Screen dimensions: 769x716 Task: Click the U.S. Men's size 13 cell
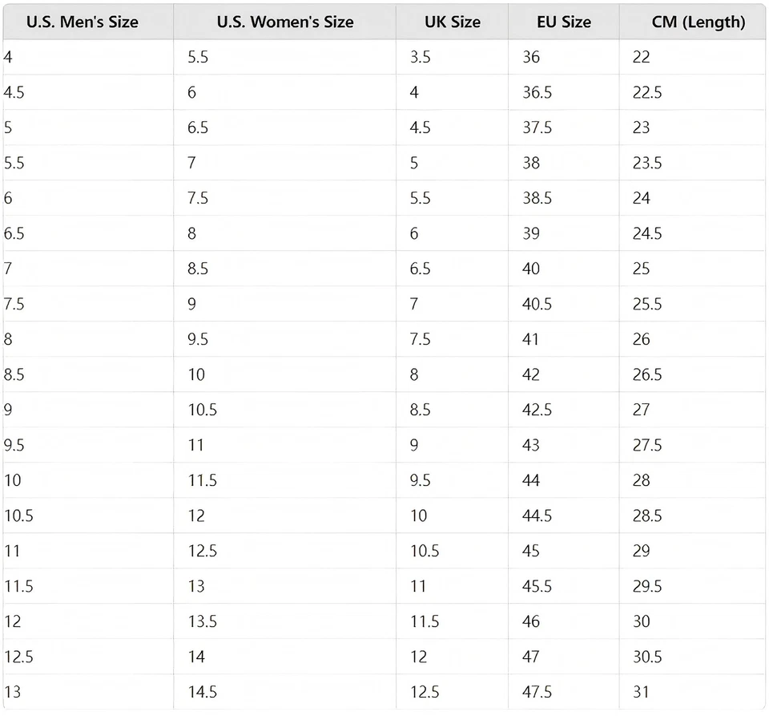point(12,692)
